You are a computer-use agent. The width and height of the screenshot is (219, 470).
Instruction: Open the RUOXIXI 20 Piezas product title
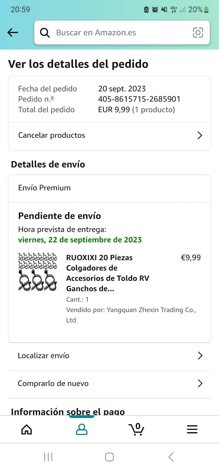point(107,273)
